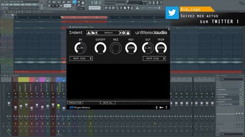Screen dimensions: 245x137
Task: Open the EDIT menu
Action: point(7,5)
